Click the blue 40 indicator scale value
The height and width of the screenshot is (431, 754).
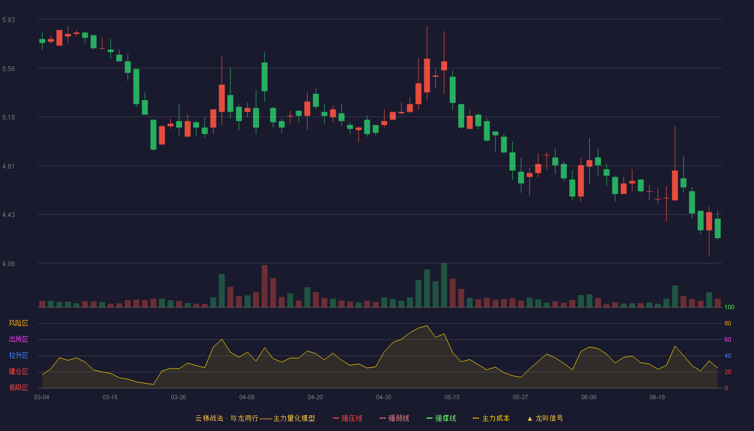click(x=728, y=356)
